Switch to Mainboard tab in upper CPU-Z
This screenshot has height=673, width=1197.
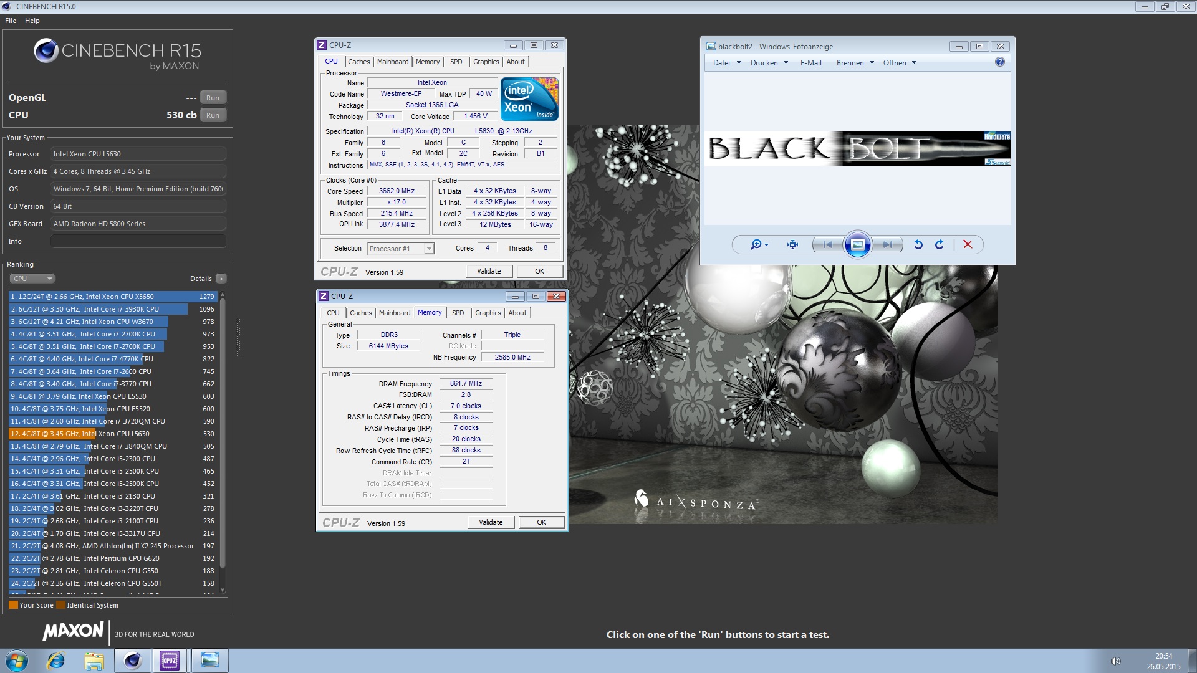coord(393,62)
